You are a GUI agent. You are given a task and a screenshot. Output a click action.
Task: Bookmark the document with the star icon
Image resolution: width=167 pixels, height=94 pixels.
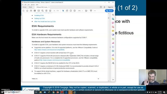point(27,11)
